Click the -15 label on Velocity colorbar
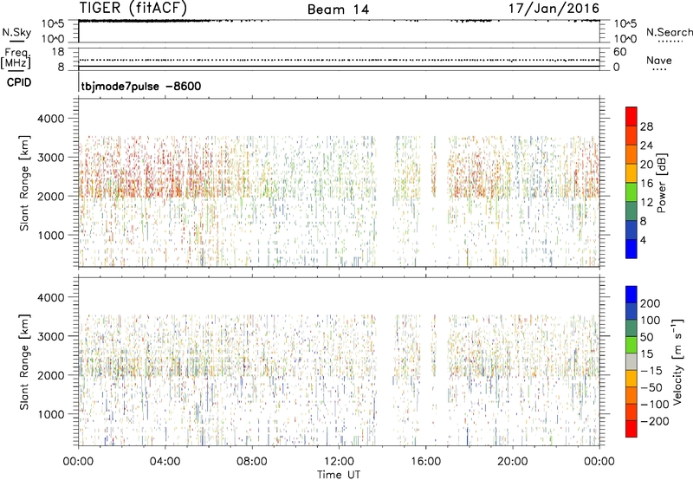Image resolution: width=693 pixels, height=480 pixels. point(652,371)
